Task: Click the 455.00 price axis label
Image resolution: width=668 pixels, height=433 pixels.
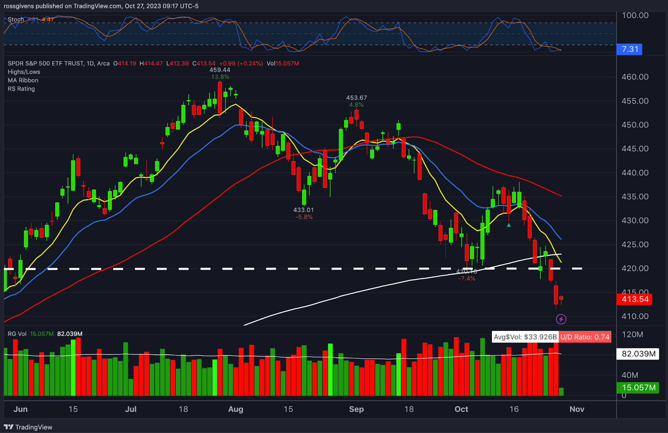Action: coord(635,101)
